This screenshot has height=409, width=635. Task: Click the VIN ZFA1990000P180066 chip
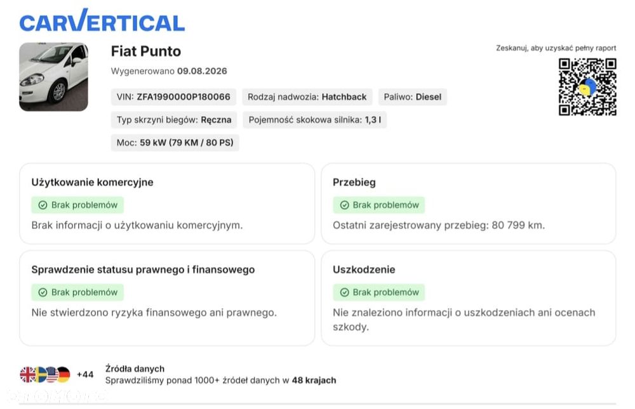[173, 97]
